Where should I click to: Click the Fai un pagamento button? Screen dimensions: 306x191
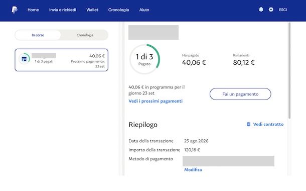coord(240,94)
